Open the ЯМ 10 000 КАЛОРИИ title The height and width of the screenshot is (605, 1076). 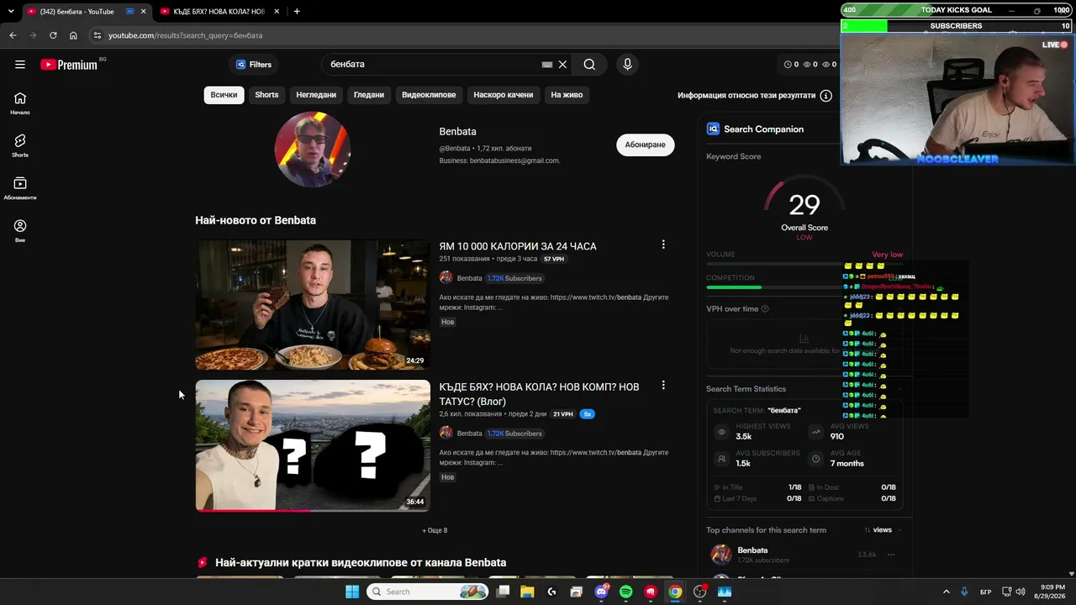[518, 246]
